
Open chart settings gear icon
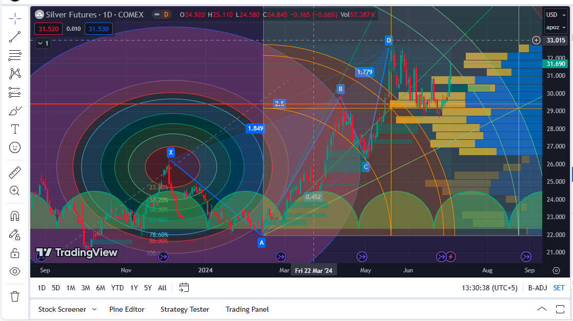point(556,270)
